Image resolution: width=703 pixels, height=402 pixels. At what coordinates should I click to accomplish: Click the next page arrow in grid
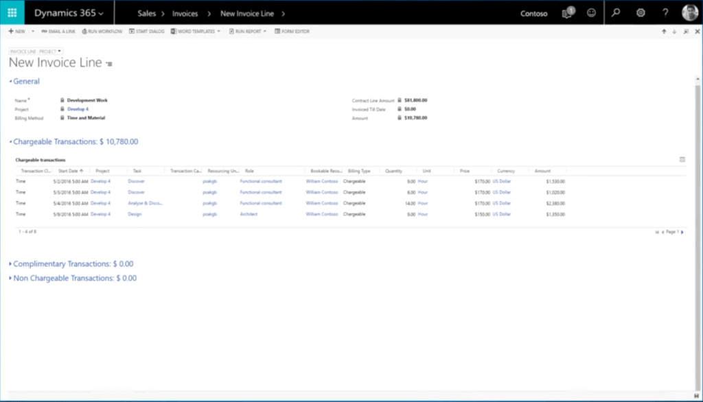(x=682, y=232)
